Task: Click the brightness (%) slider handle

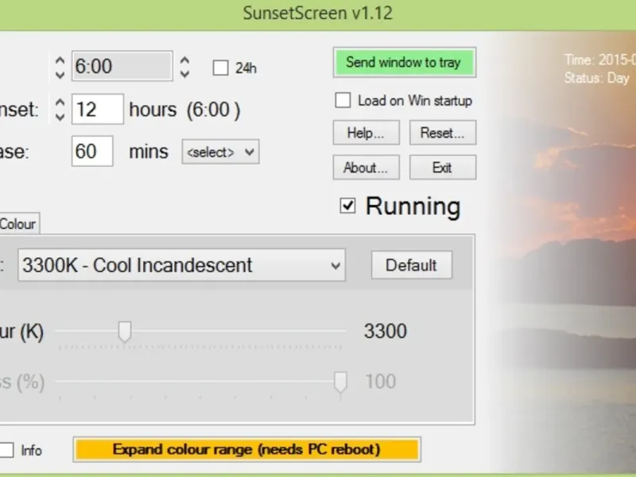Action: [340, 382]
